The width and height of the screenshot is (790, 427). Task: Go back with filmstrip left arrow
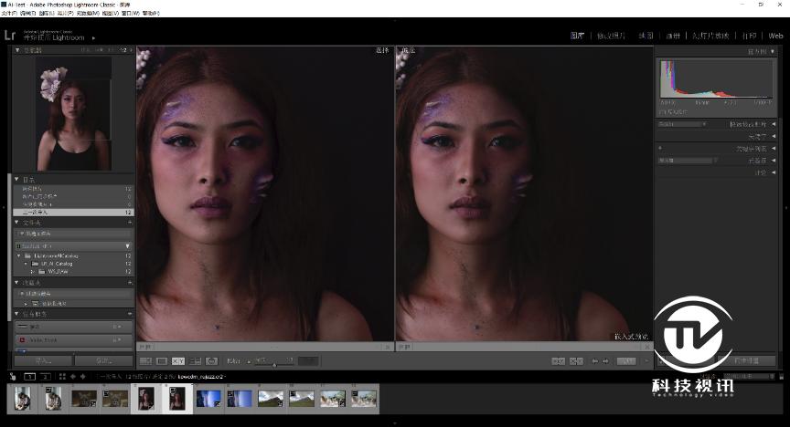point(72,376)
